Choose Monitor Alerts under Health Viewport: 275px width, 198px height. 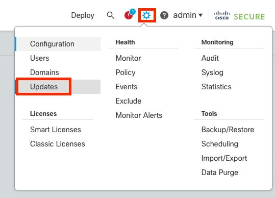pos(139,115)
